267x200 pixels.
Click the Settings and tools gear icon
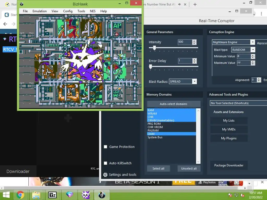[x=105, y=175]
